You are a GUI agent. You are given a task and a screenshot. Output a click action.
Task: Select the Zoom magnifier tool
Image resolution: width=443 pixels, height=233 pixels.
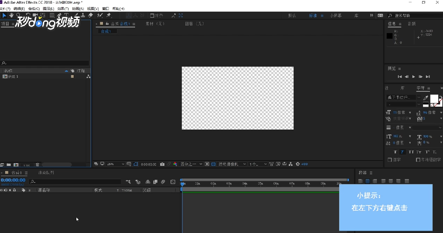pyautogui.click(x=18, y=15)
